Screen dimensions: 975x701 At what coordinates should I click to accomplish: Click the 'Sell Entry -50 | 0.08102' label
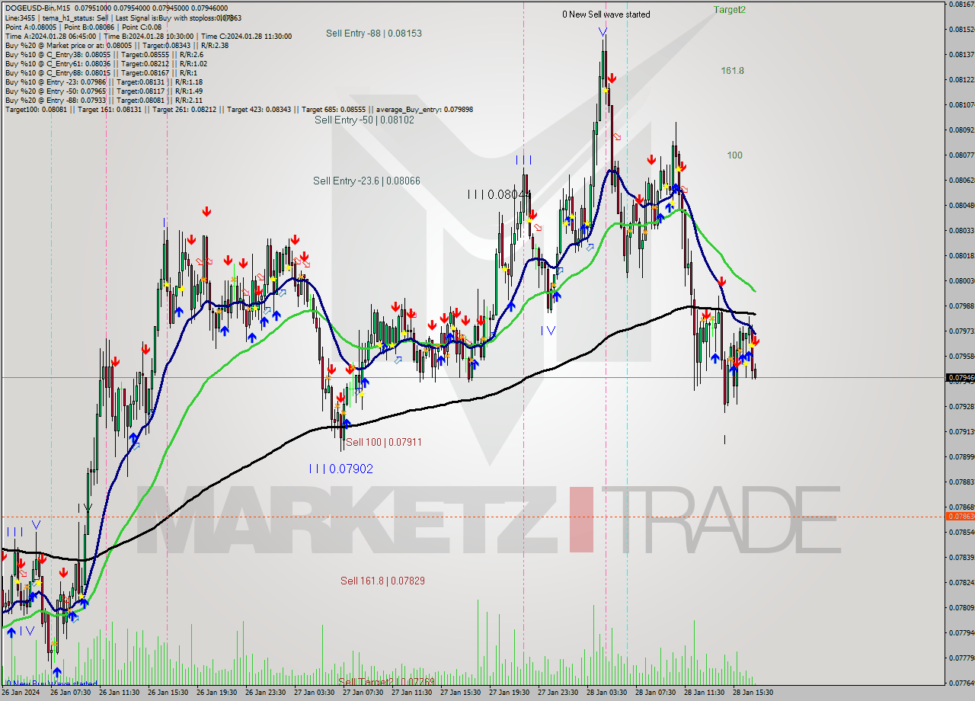coord(364,120)
